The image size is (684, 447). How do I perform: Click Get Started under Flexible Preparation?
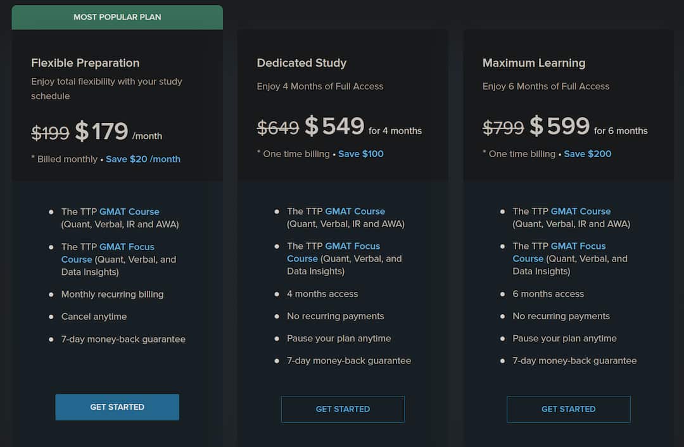tap(117, 407)
